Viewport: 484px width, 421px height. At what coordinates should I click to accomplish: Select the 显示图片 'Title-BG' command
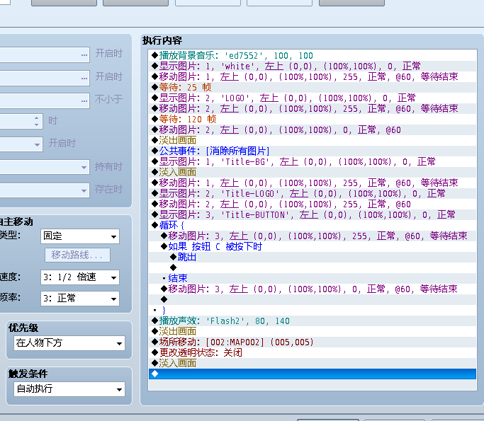click(x=313, y=161)
